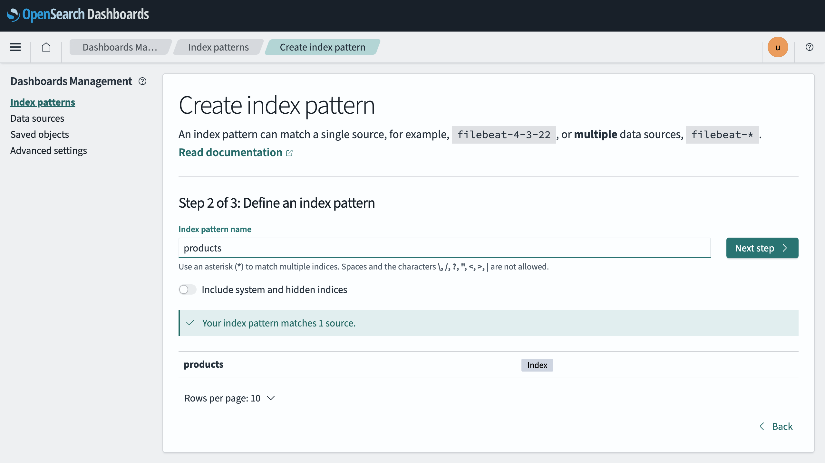Select Create index pattern breadcrumb
Viewport: 825px width, 463px height.
(322, 47)
